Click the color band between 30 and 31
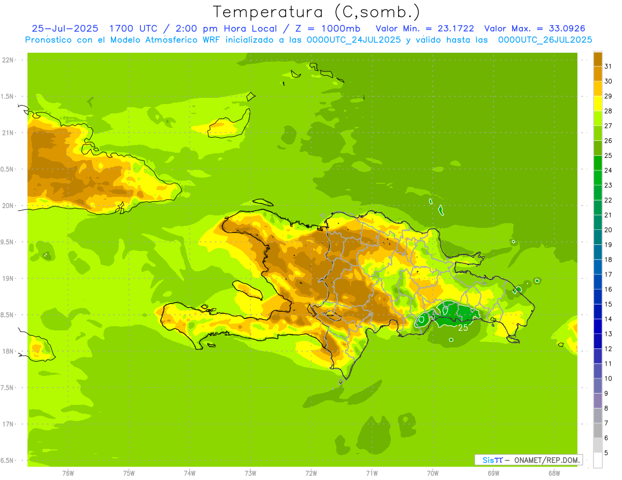 tap(598, 74)
